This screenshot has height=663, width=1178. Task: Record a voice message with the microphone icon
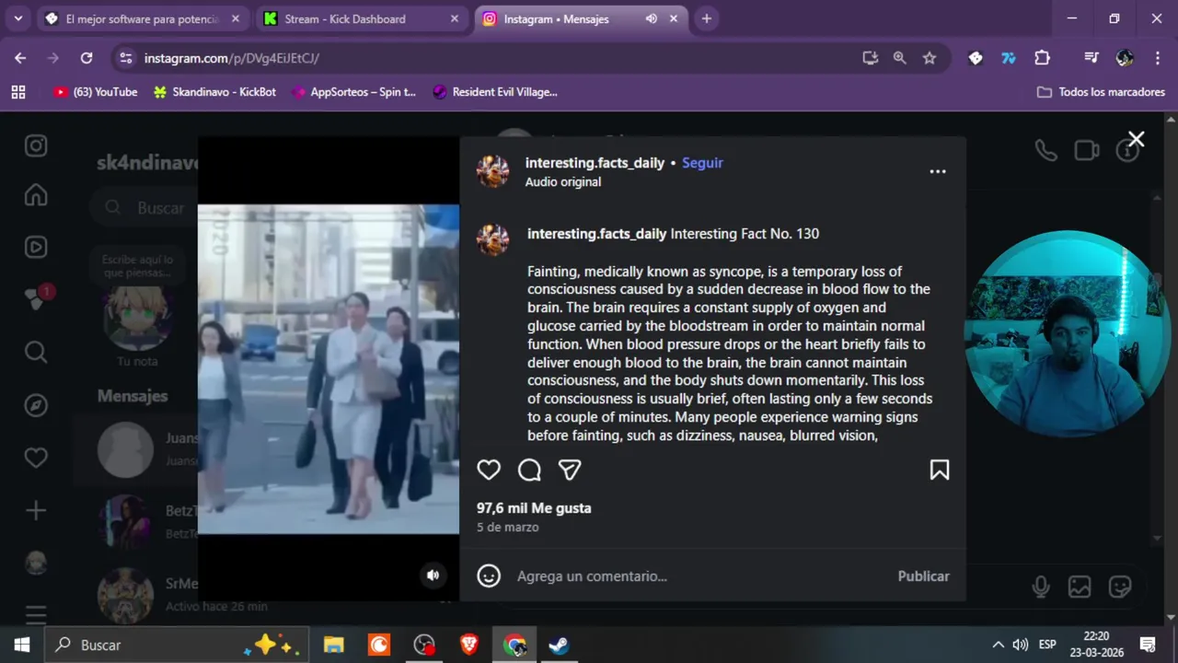tap(1041, 587)
